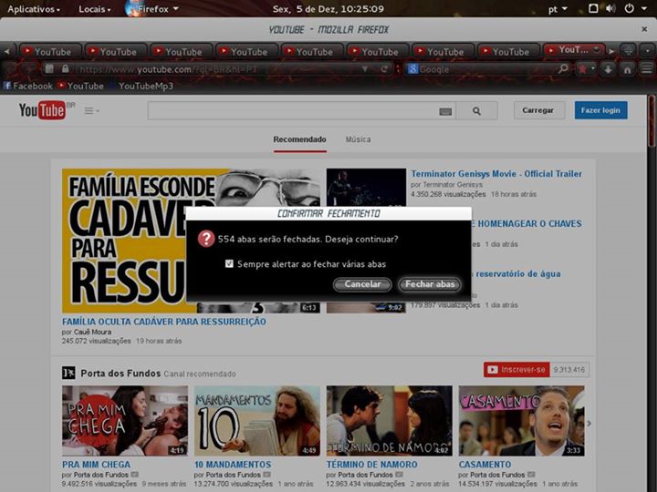Click the PRA MIM CHEGA thumbnail
This screenshot has height=492, width=657.
[x=125, y=421]
